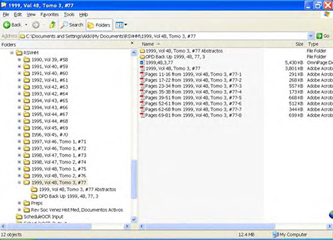Toggle the Folders pane button
Viewport: 333px width, 240px height.
[x=99, y=25]
